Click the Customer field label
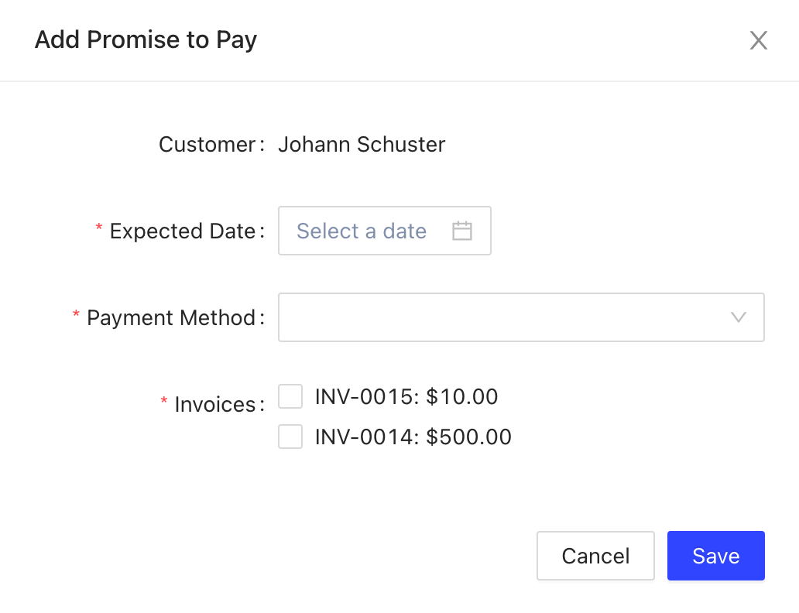 207,144
